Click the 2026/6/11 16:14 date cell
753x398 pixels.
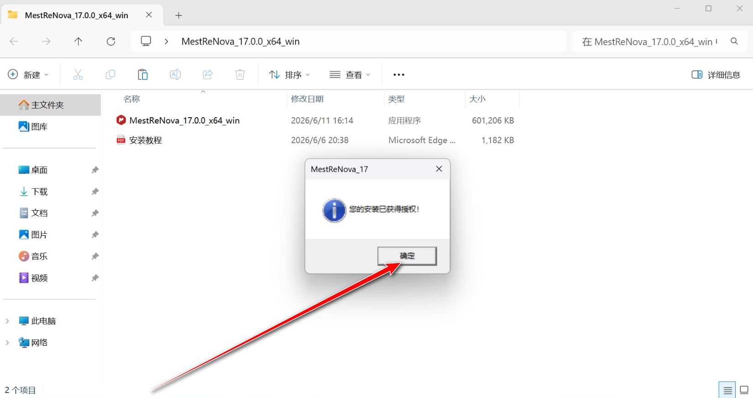(x=322, y=120)
